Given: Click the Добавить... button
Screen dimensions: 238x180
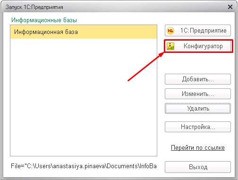Looking at the screenshot, I should (198, 79).
